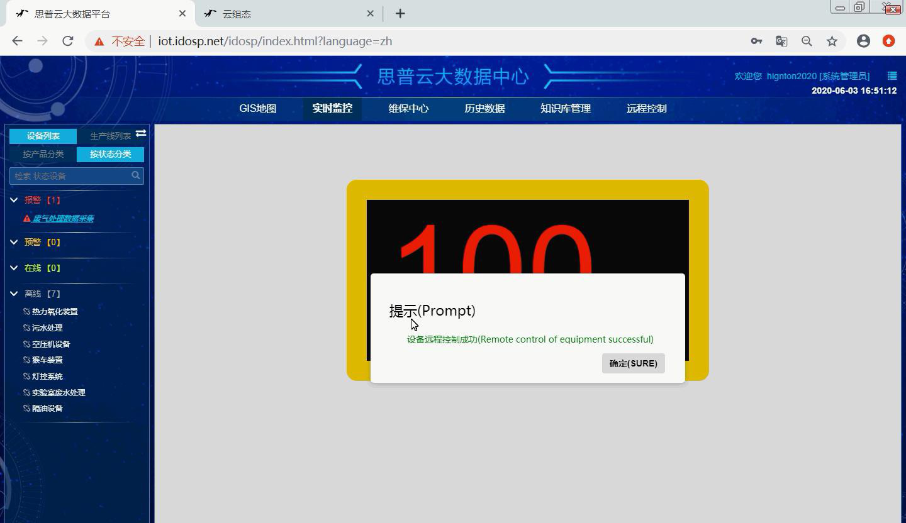Image resolution: width=906 pixels, height=523 pixels.
Task: Open the Chrome profile avatar icon
Action: 863,41
